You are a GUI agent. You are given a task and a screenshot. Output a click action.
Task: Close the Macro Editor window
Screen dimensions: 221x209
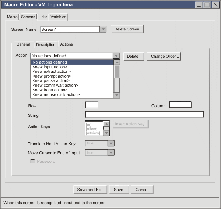tap(215, 5)
